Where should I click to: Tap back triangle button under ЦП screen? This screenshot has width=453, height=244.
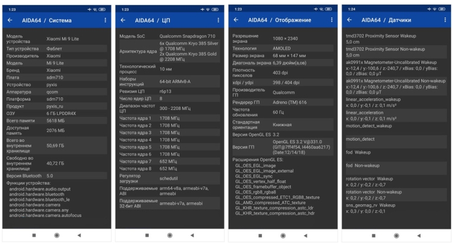192,235
